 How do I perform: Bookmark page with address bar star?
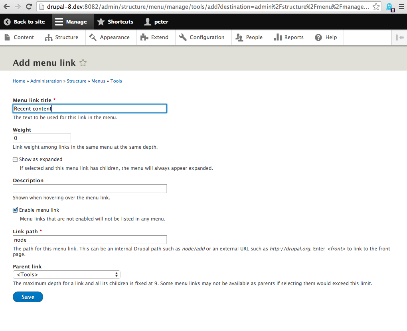376,7
